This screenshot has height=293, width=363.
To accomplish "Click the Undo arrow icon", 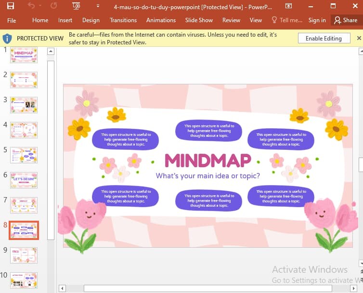I will click(31, 6).
